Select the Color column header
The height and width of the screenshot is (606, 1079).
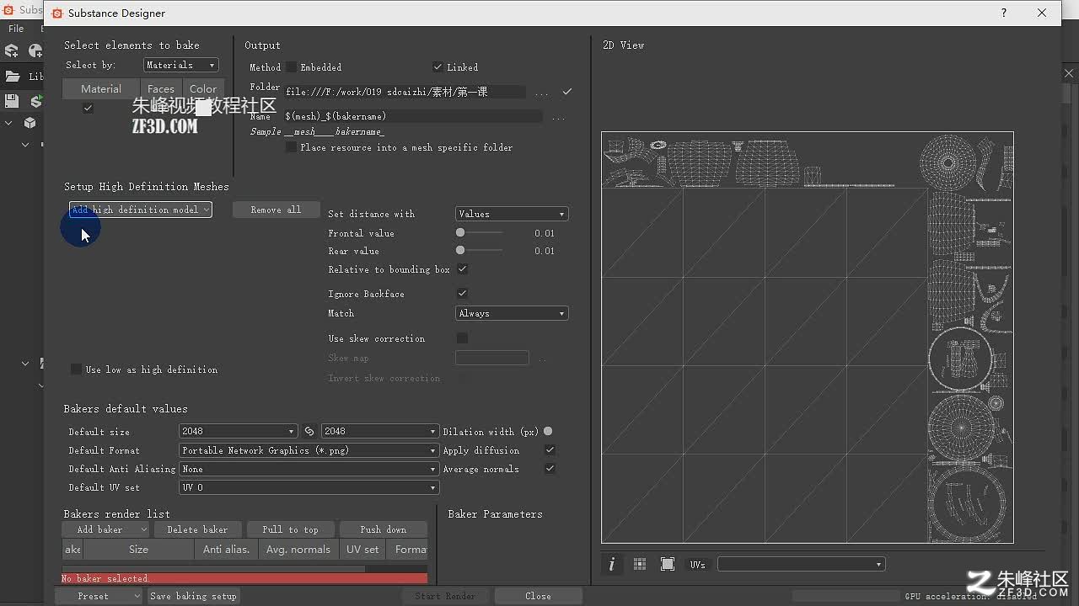point(203,88)
